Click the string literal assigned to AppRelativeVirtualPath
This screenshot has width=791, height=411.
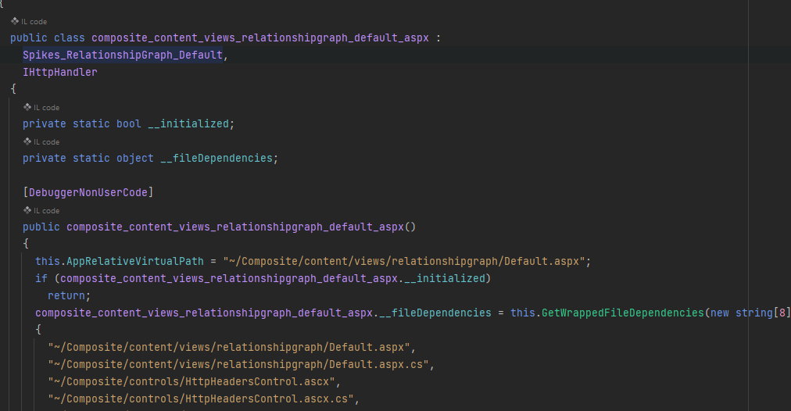point(403,261)
